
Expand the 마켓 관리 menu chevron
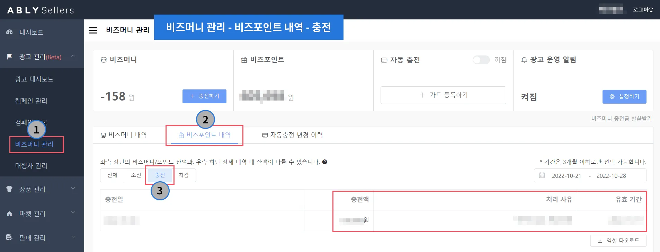click(73, 212)
